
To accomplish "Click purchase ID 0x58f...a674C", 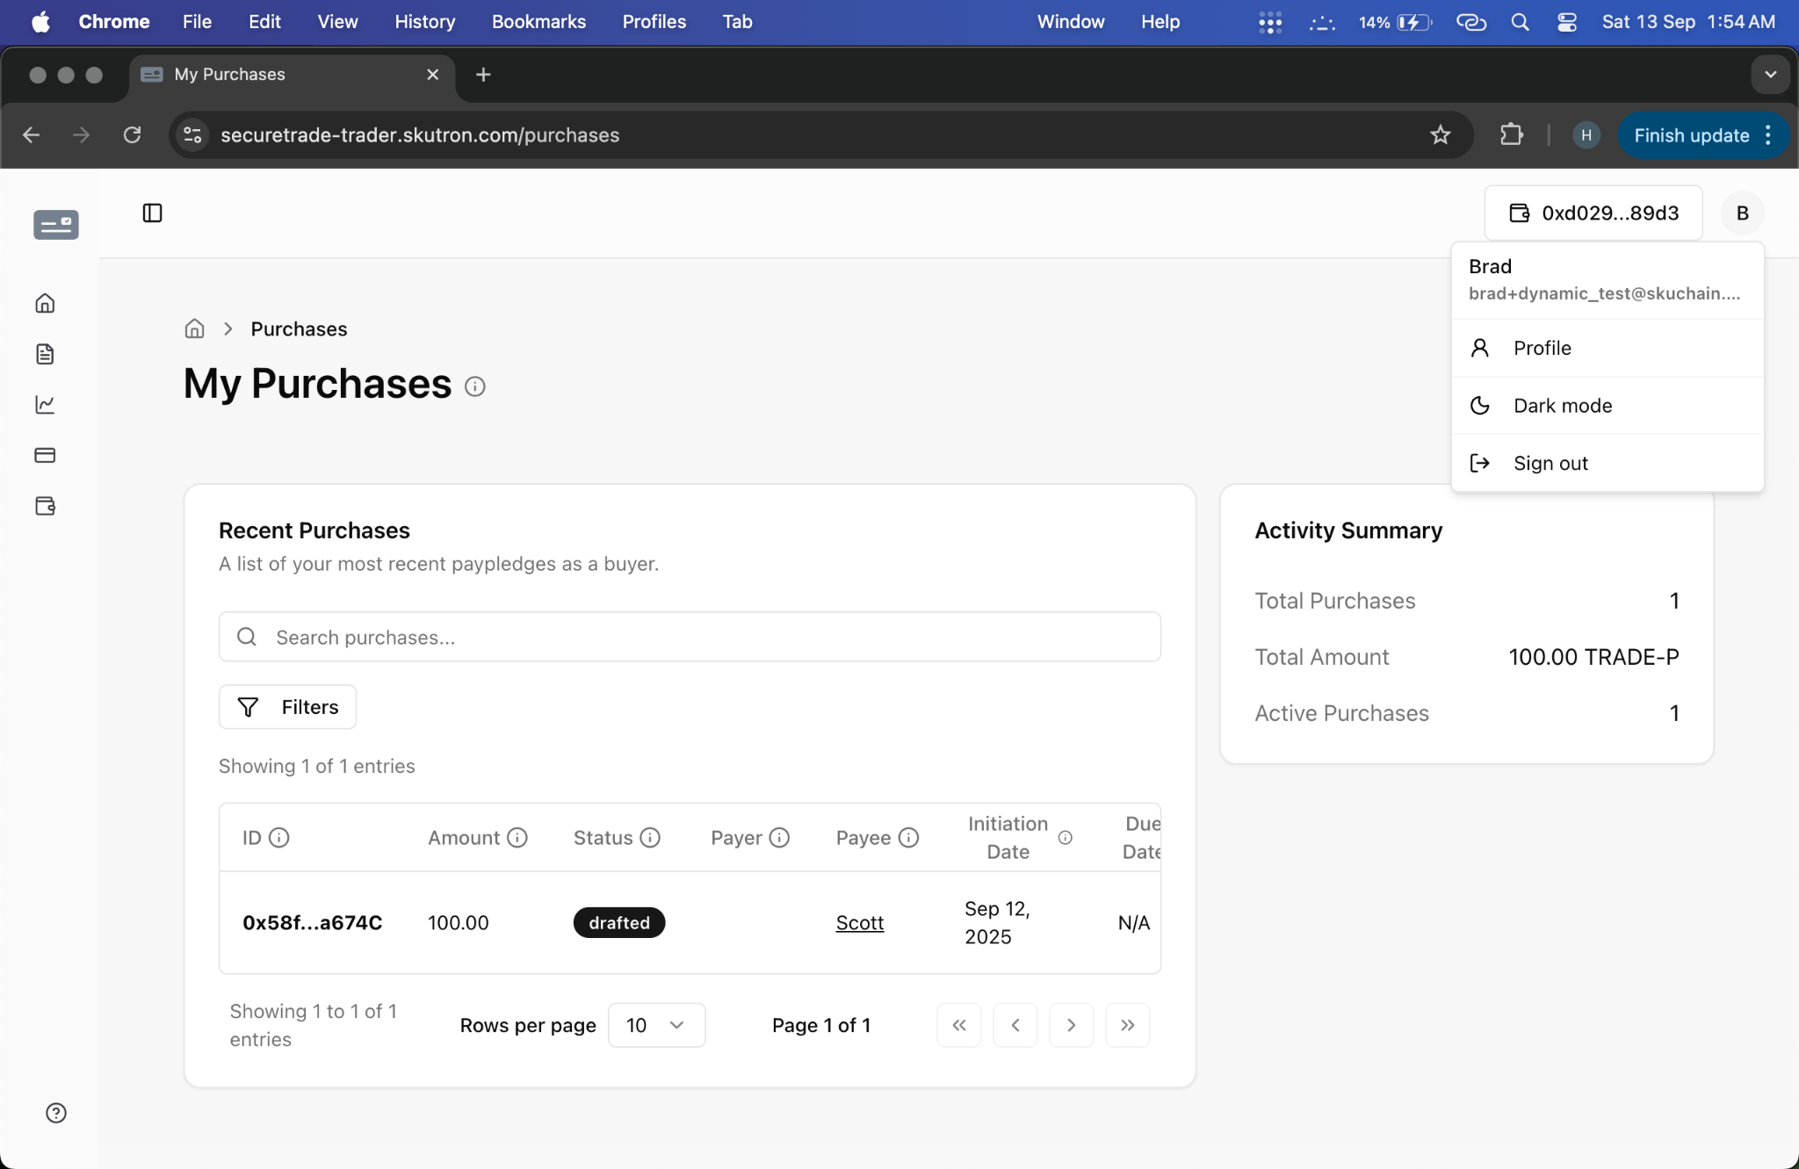I will 312,922.
